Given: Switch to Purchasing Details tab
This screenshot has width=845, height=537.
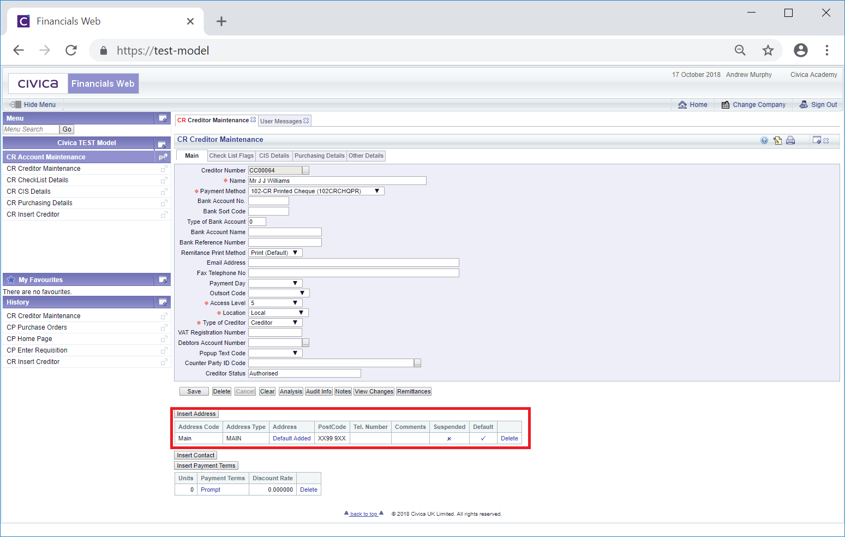Looking at the screenshot, I should pos(320,156).
